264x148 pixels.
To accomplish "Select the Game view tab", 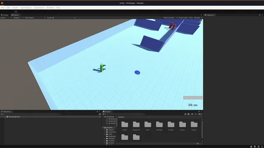I will point(15,15).
